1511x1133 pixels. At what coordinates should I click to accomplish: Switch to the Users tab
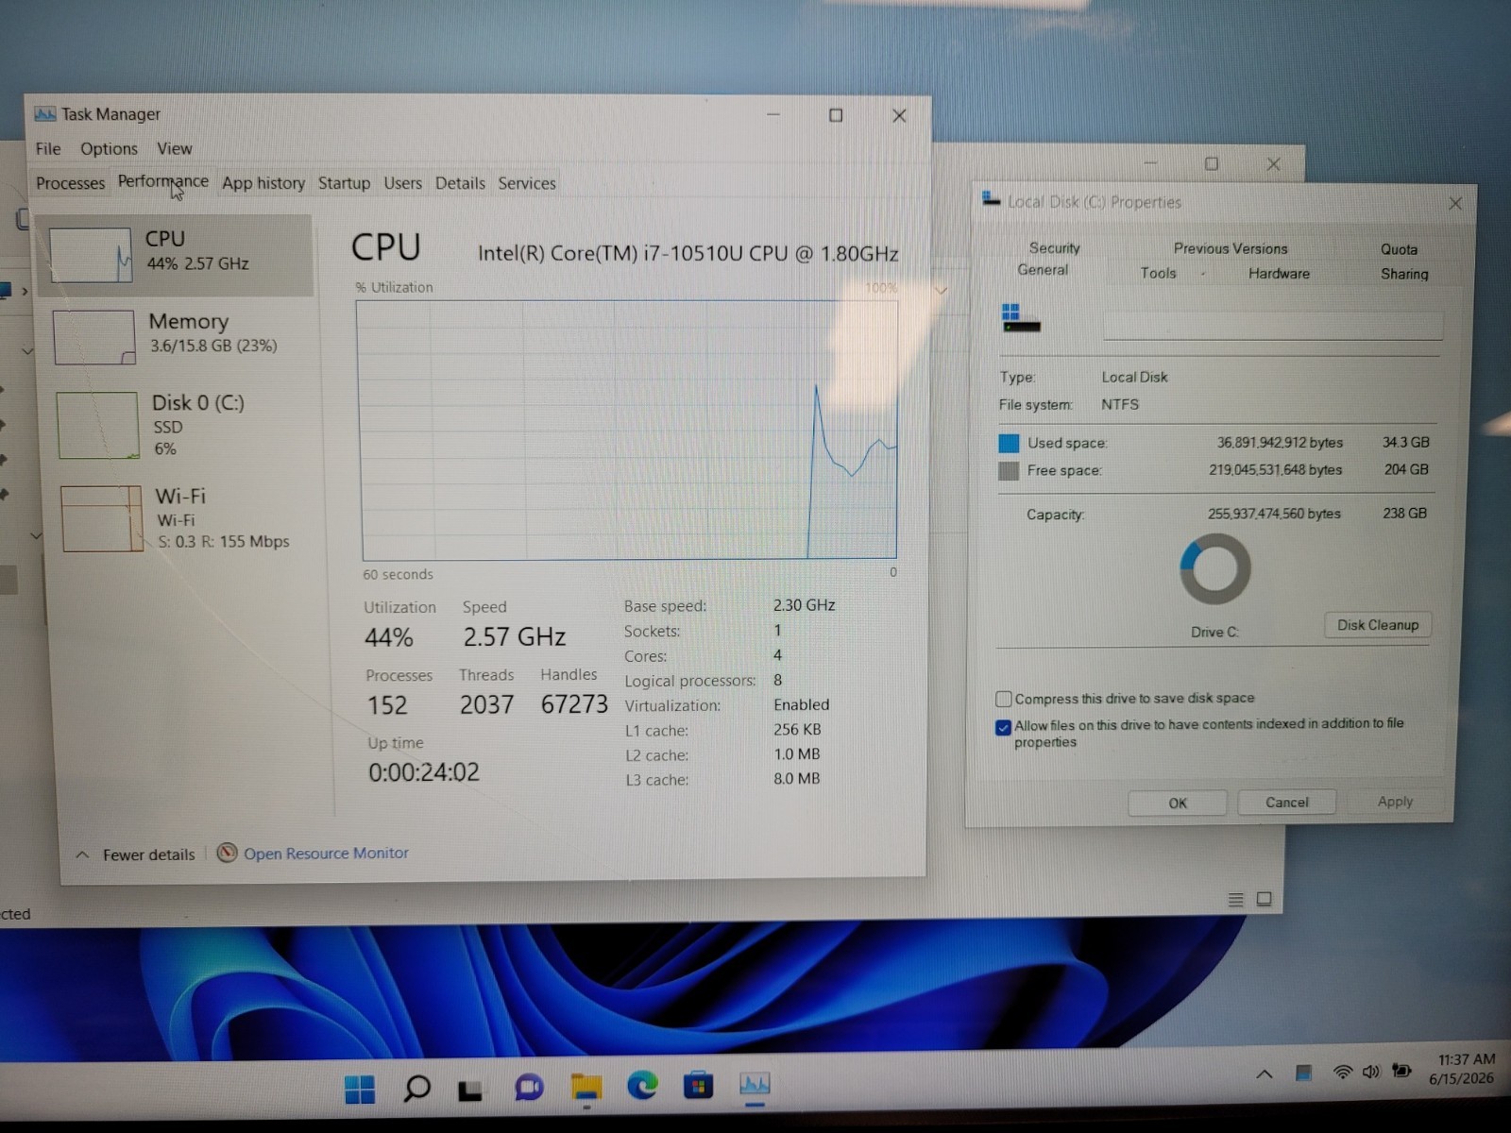coord(402,183)
